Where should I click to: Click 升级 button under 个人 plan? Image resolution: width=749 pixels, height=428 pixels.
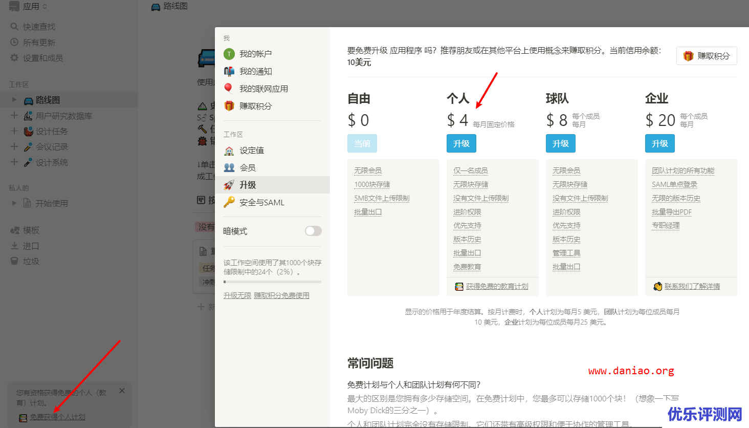(461, 143)
